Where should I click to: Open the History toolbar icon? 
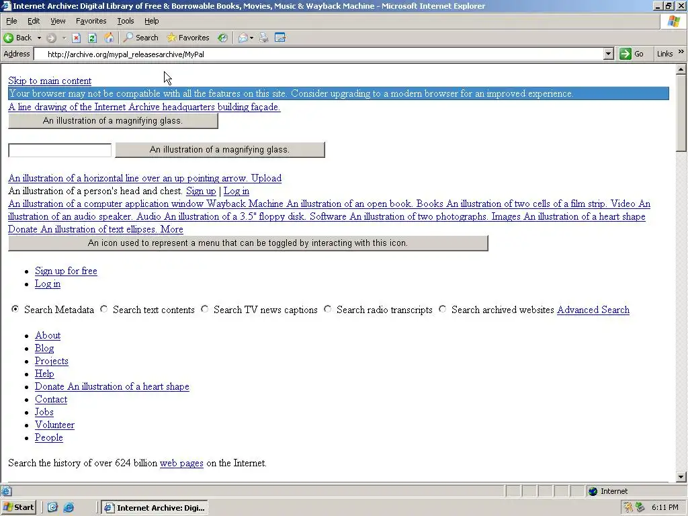[x=223, y=38]
